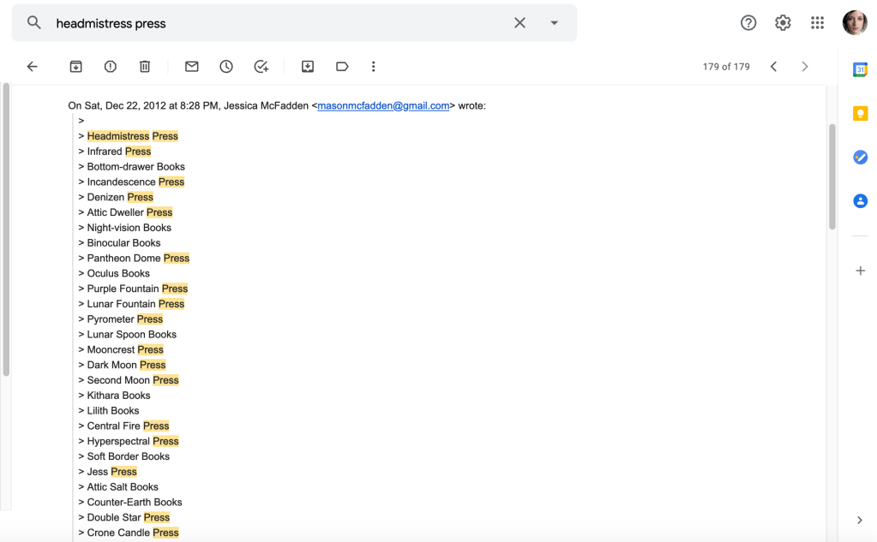Open the More options three-dot menu
This screenshot has height=542, width=877.
tap(373, 67)
